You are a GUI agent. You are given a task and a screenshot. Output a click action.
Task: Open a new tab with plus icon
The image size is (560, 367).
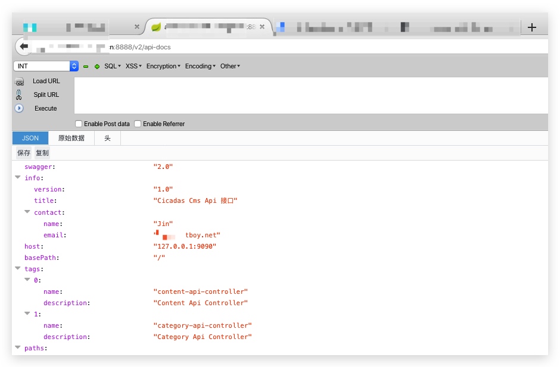[532, 27]
